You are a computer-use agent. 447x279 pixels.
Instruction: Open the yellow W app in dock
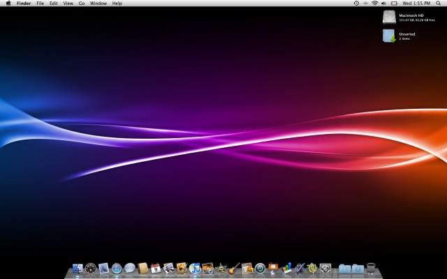click(312, 269)
